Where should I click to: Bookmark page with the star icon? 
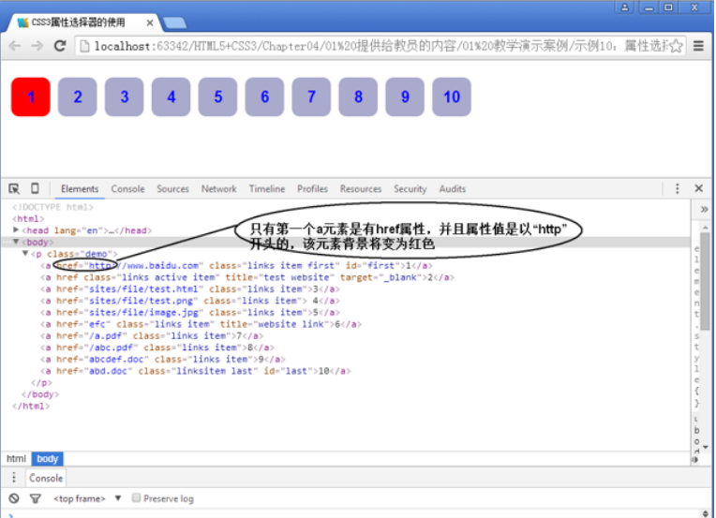(676, 46)
